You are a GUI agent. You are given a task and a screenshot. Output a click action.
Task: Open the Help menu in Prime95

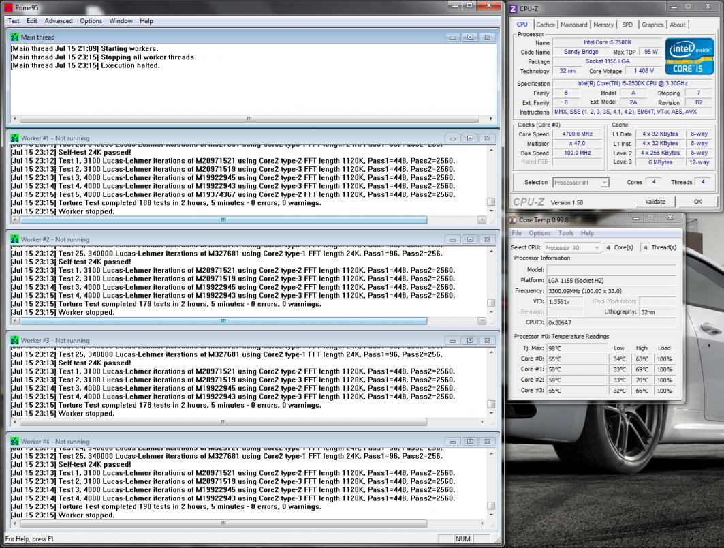tap(146, 21)
